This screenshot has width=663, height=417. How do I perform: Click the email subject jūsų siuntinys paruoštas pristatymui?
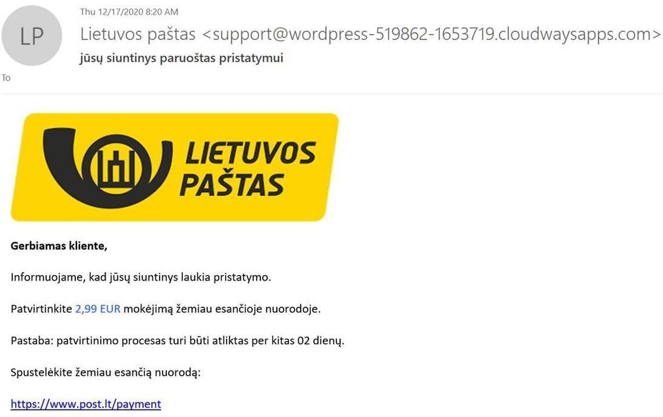(182, 58)
